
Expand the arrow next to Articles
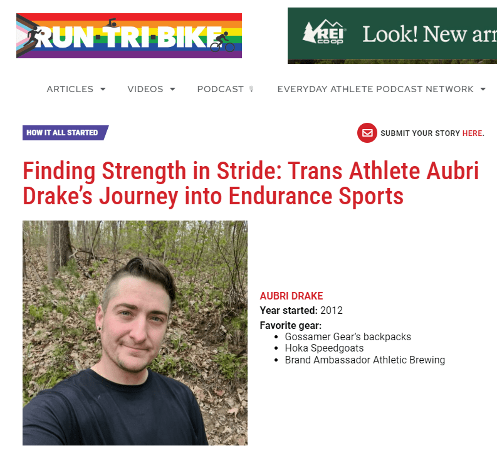coord(103,89)
